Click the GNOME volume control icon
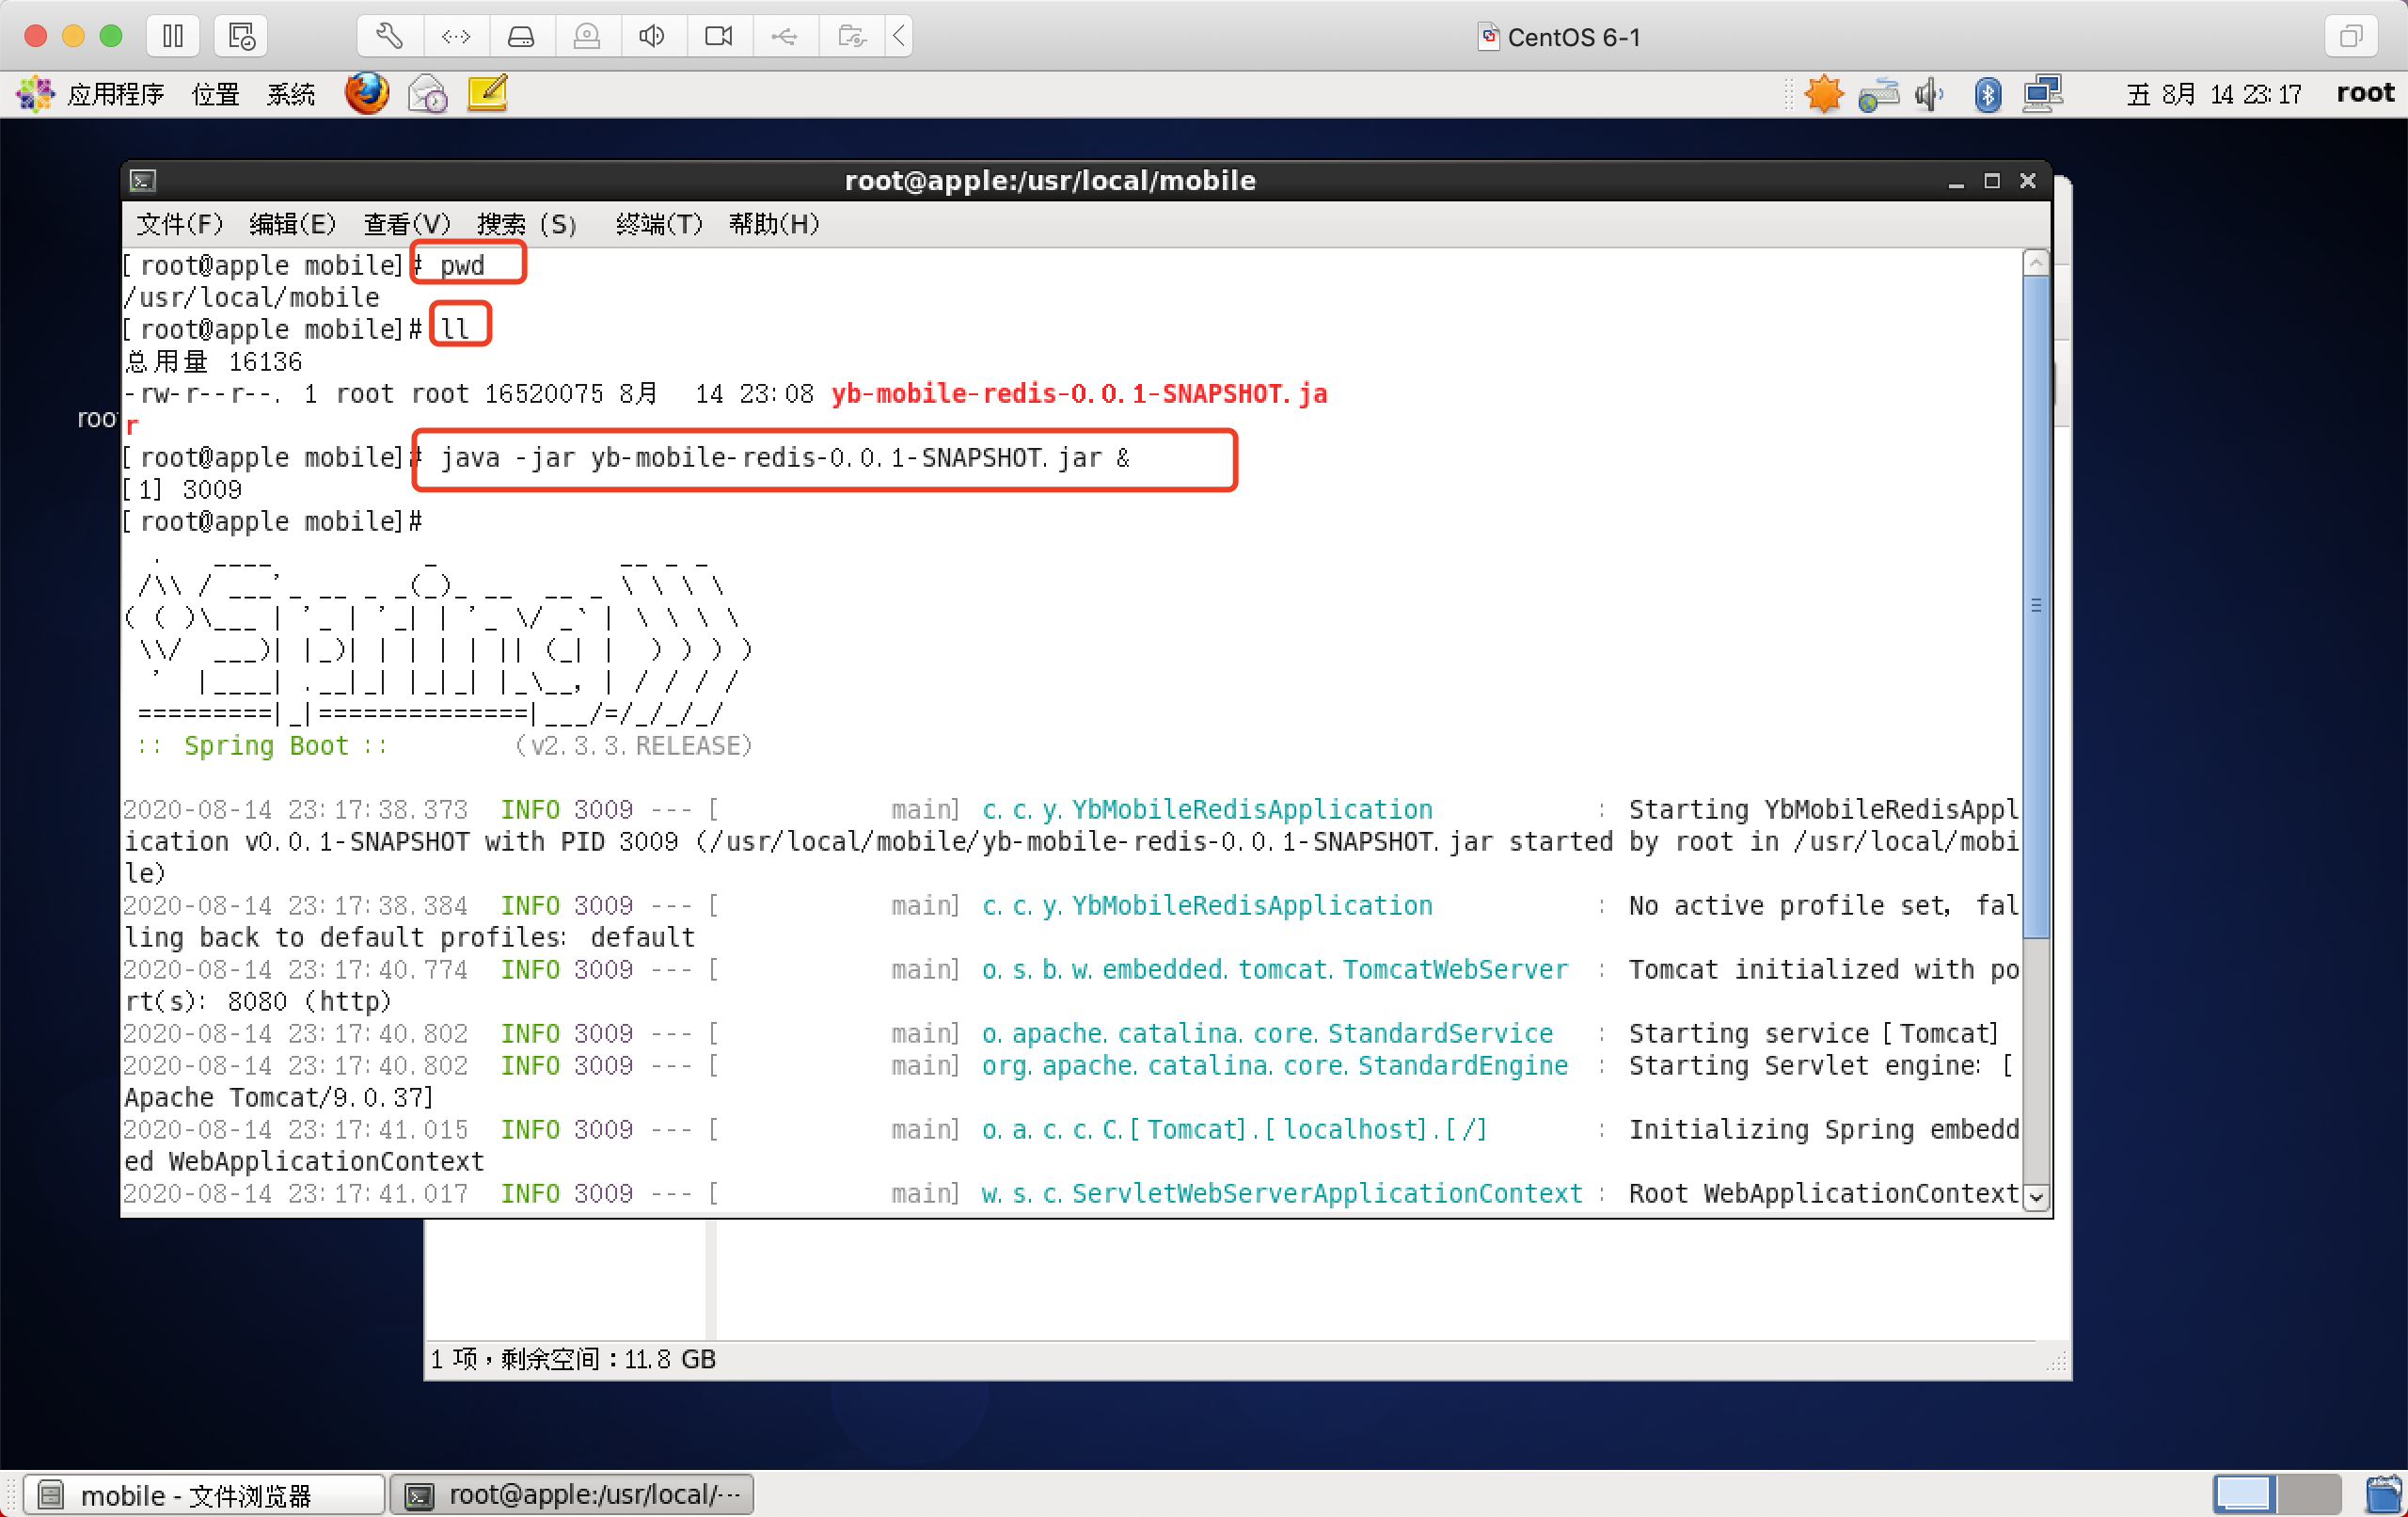Viewport: 2408px width, 1517px height. (1929, 94)
